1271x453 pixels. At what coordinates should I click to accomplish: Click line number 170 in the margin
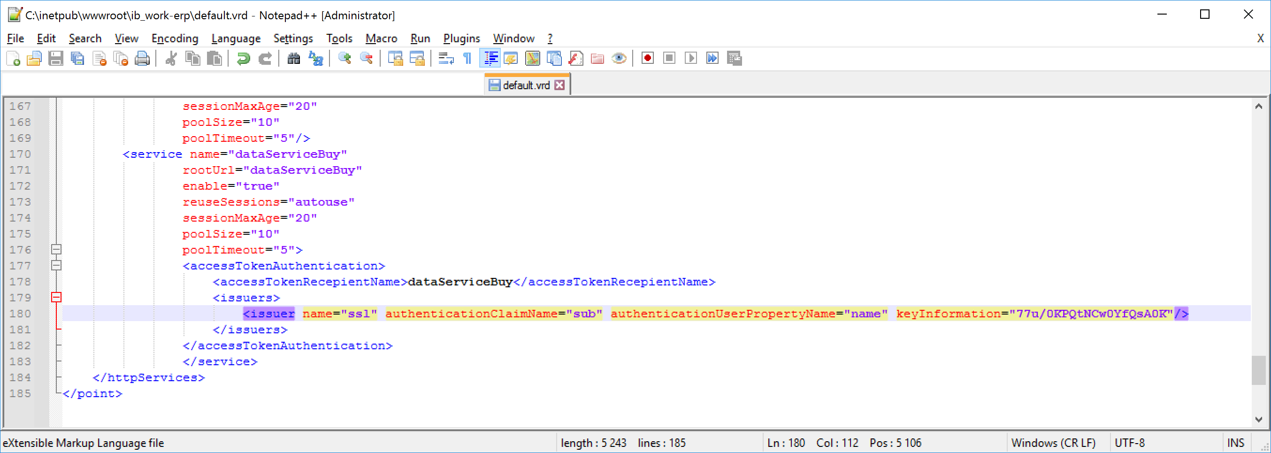tap(20, 154)
